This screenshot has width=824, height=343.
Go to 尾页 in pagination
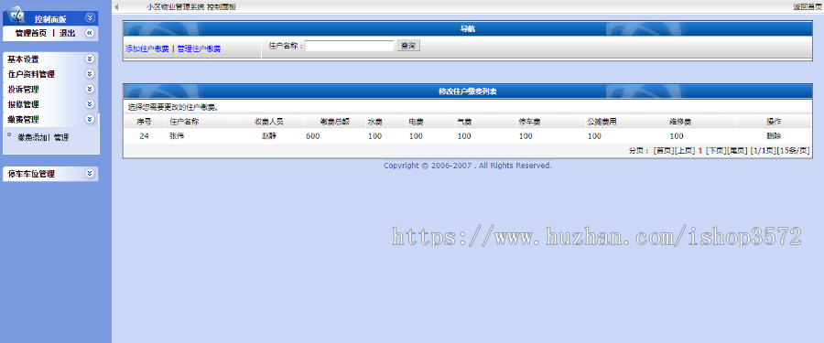tap(737, 151)
